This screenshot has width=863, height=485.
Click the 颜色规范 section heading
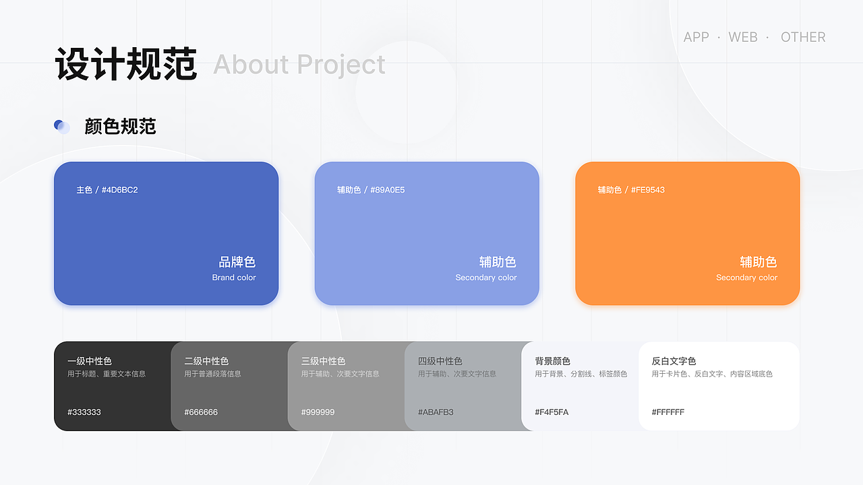click(120, 126)
